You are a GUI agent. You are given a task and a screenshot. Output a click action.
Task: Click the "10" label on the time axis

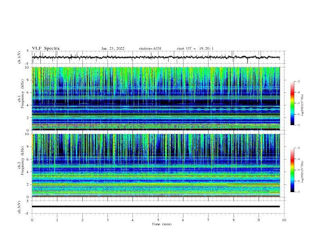click(x=284, y=220)
